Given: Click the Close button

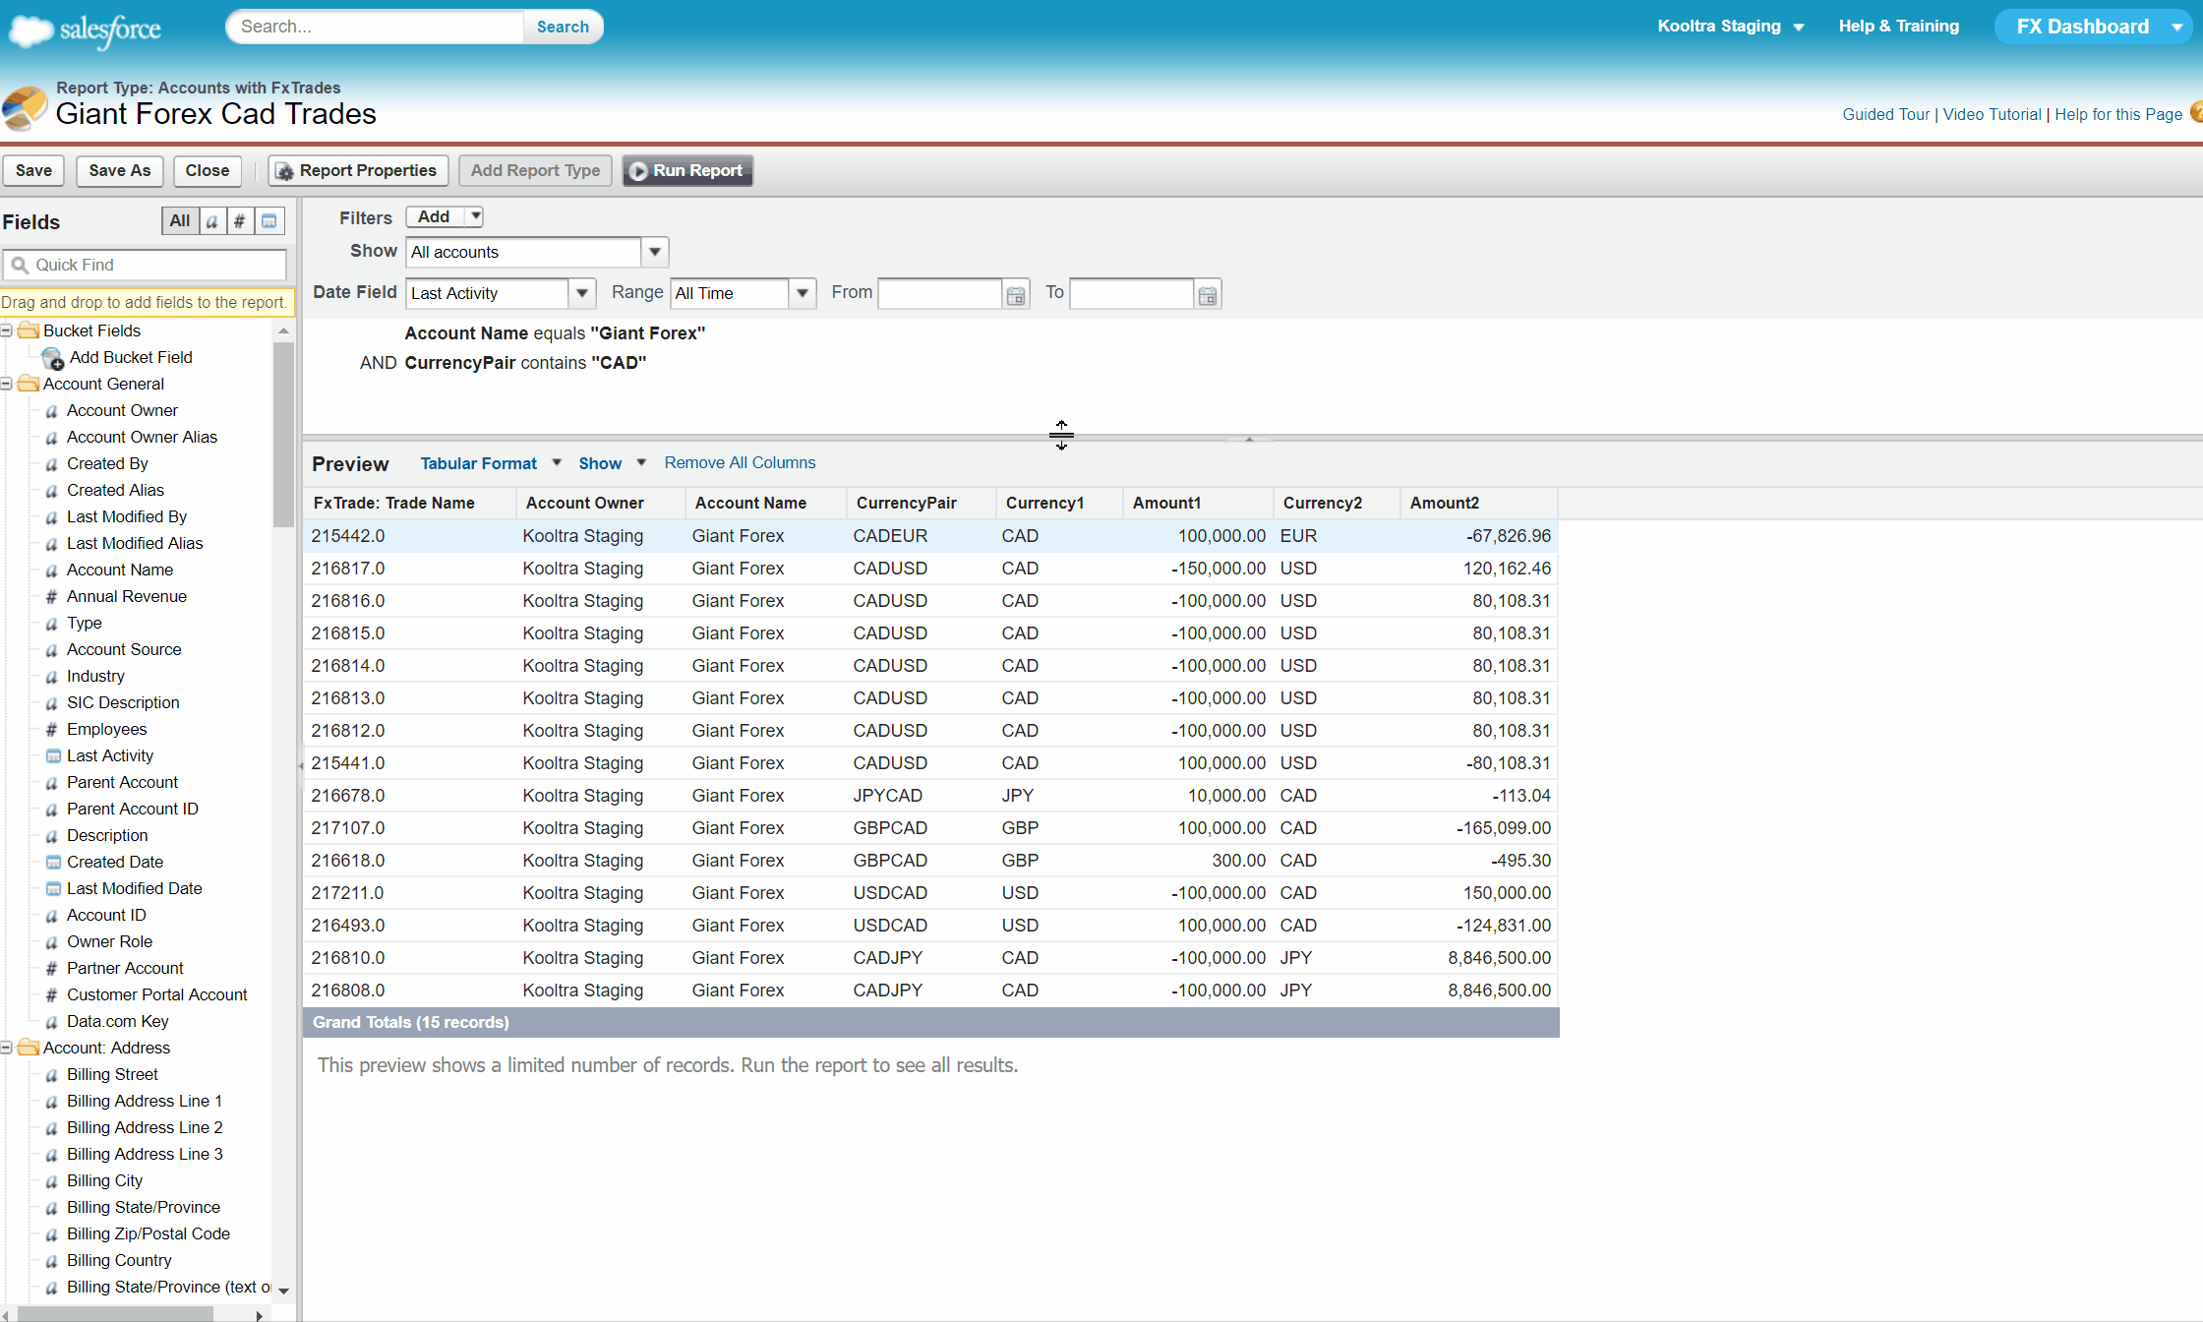Looking at the screenshot, I should (208, 171).
